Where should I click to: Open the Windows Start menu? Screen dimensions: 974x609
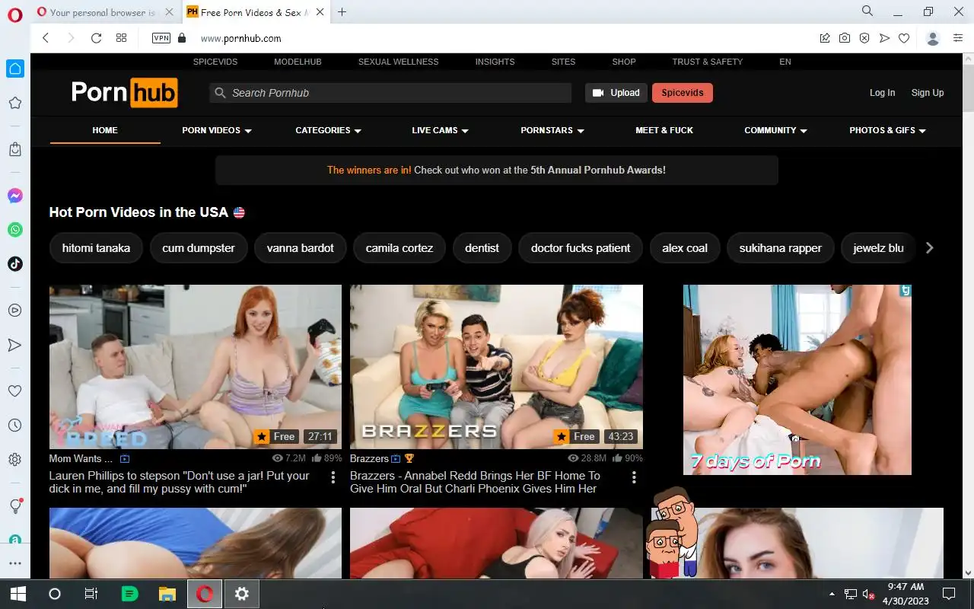(x=18, y=594)
